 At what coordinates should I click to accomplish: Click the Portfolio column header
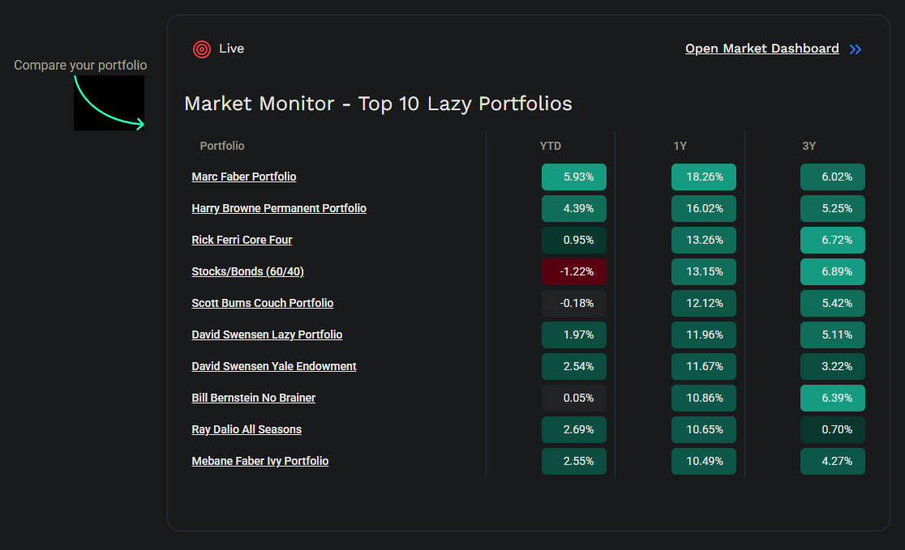click(221, 146)
